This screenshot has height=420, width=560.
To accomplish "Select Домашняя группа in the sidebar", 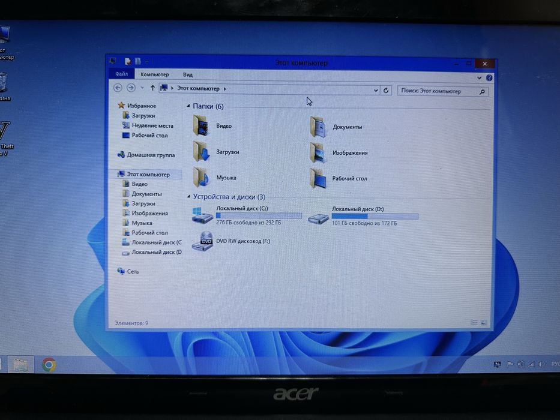I will (146, 155).
